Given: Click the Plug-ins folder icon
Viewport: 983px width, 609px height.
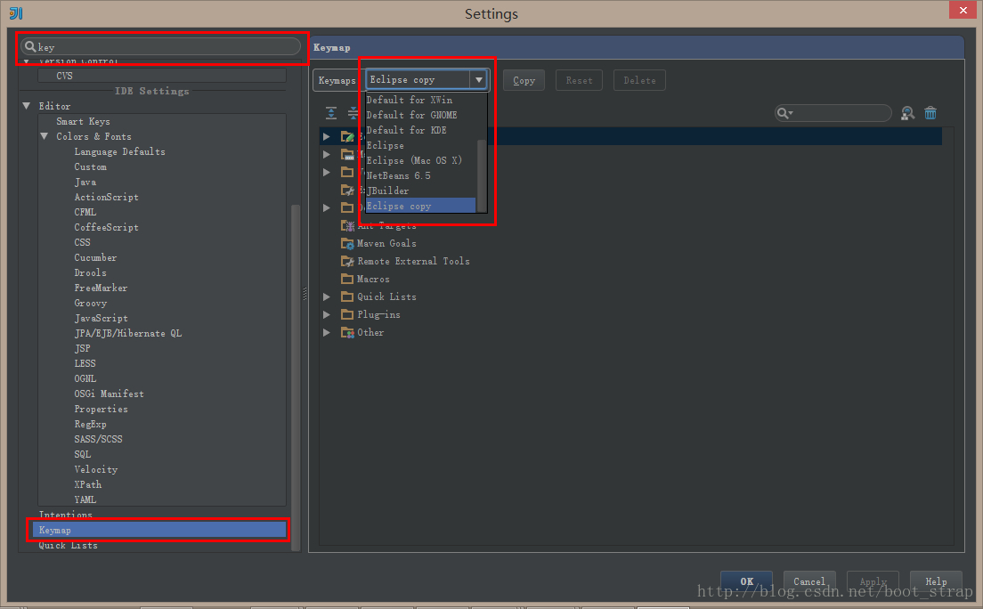Looking at the screenshot, I should pos(347,314).
